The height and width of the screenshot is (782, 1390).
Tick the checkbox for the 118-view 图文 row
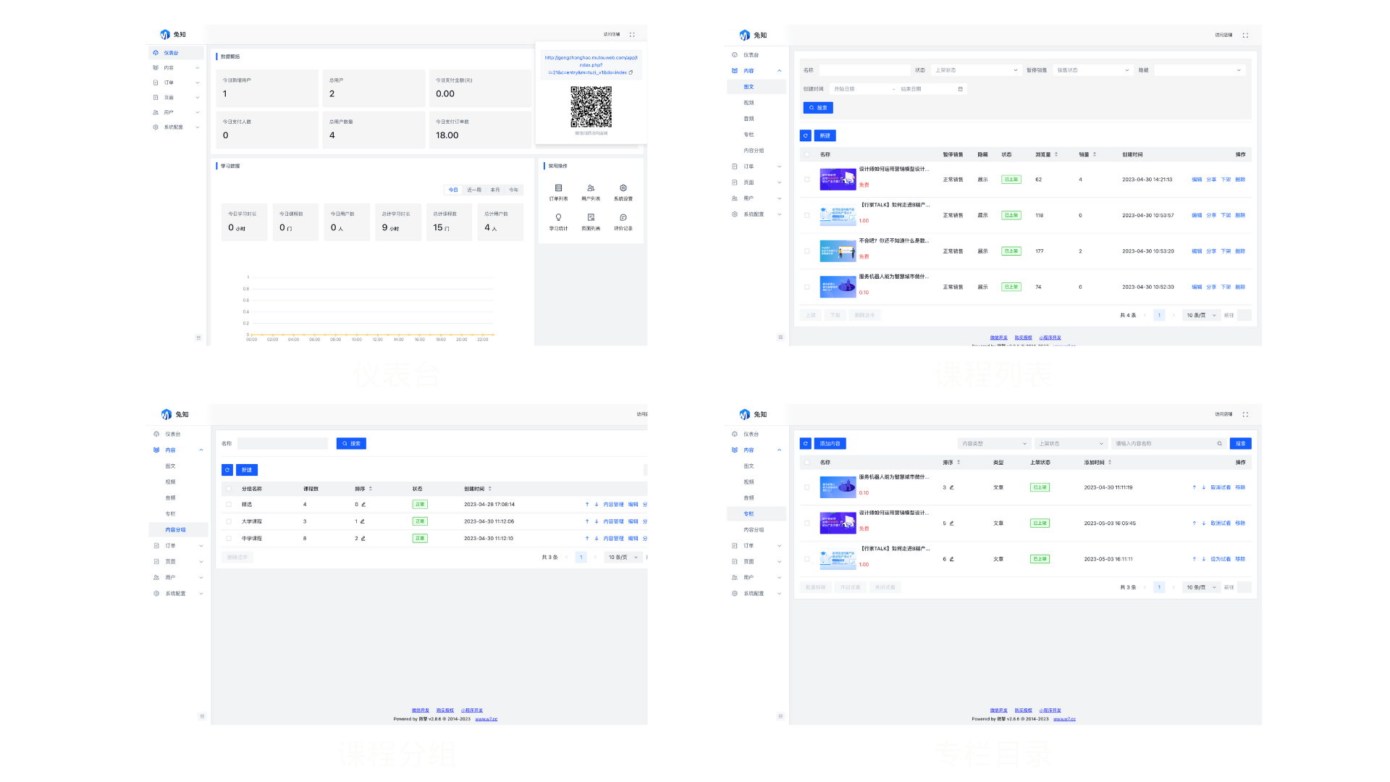coord(807,215)
